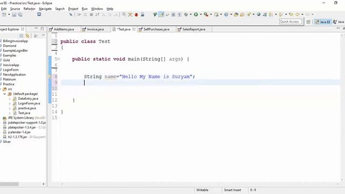Expand the DataEntry.java tree node

(x=10, y=99)
